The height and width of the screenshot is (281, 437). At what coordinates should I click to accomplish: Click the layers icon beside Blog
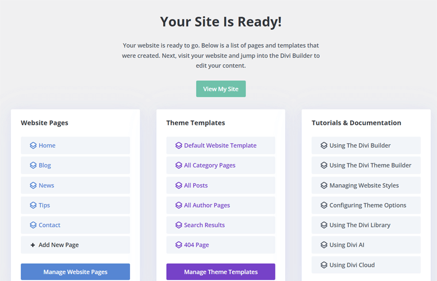tap(33, 165)
